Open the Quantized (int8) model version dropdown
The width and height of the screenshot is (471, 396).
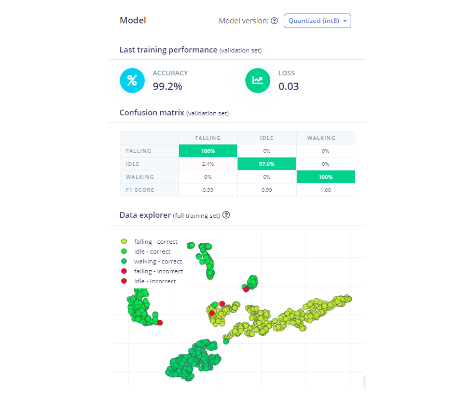point(317,21)
